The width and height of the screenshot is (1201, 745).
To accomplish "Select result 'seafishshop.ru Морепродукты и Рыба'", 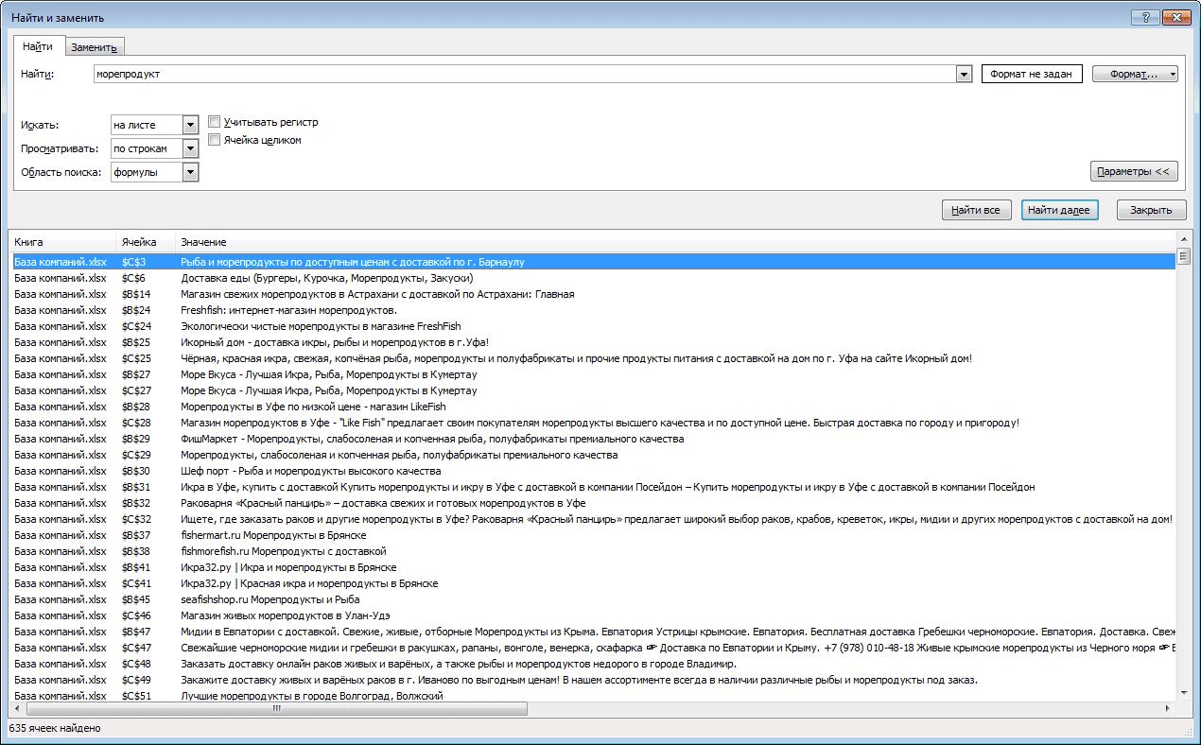I will click(x=593, y=599).
